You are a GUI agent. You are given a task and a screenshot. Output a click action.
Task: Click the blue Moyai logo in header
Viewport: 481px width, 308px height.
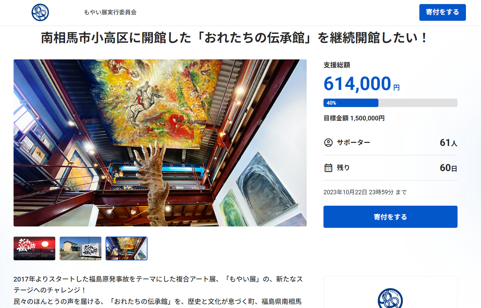pos(40,12)
